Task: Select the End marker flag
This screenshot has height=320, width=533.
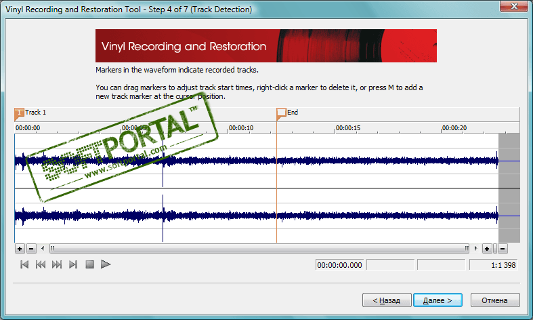Action: (x=281, y=113)
